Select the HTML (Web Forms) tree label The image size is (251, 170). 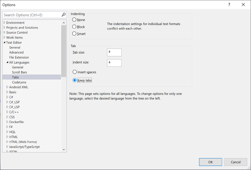[23, 142]
